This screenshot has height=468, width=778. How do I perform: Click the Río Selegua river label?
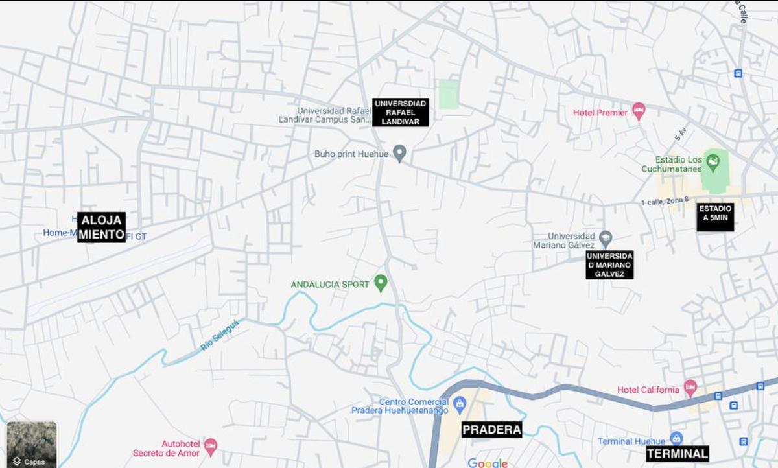click(x=219, y=335)
